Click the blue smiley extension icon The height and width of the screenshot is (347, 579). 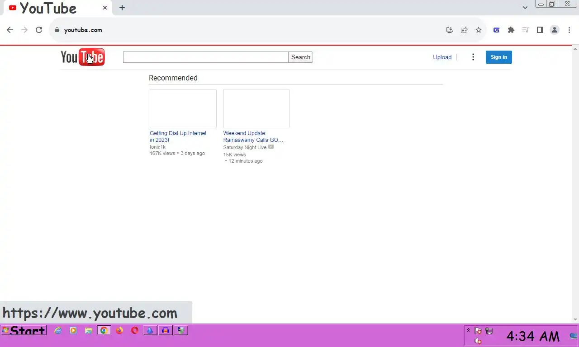(x=497, y=30)
